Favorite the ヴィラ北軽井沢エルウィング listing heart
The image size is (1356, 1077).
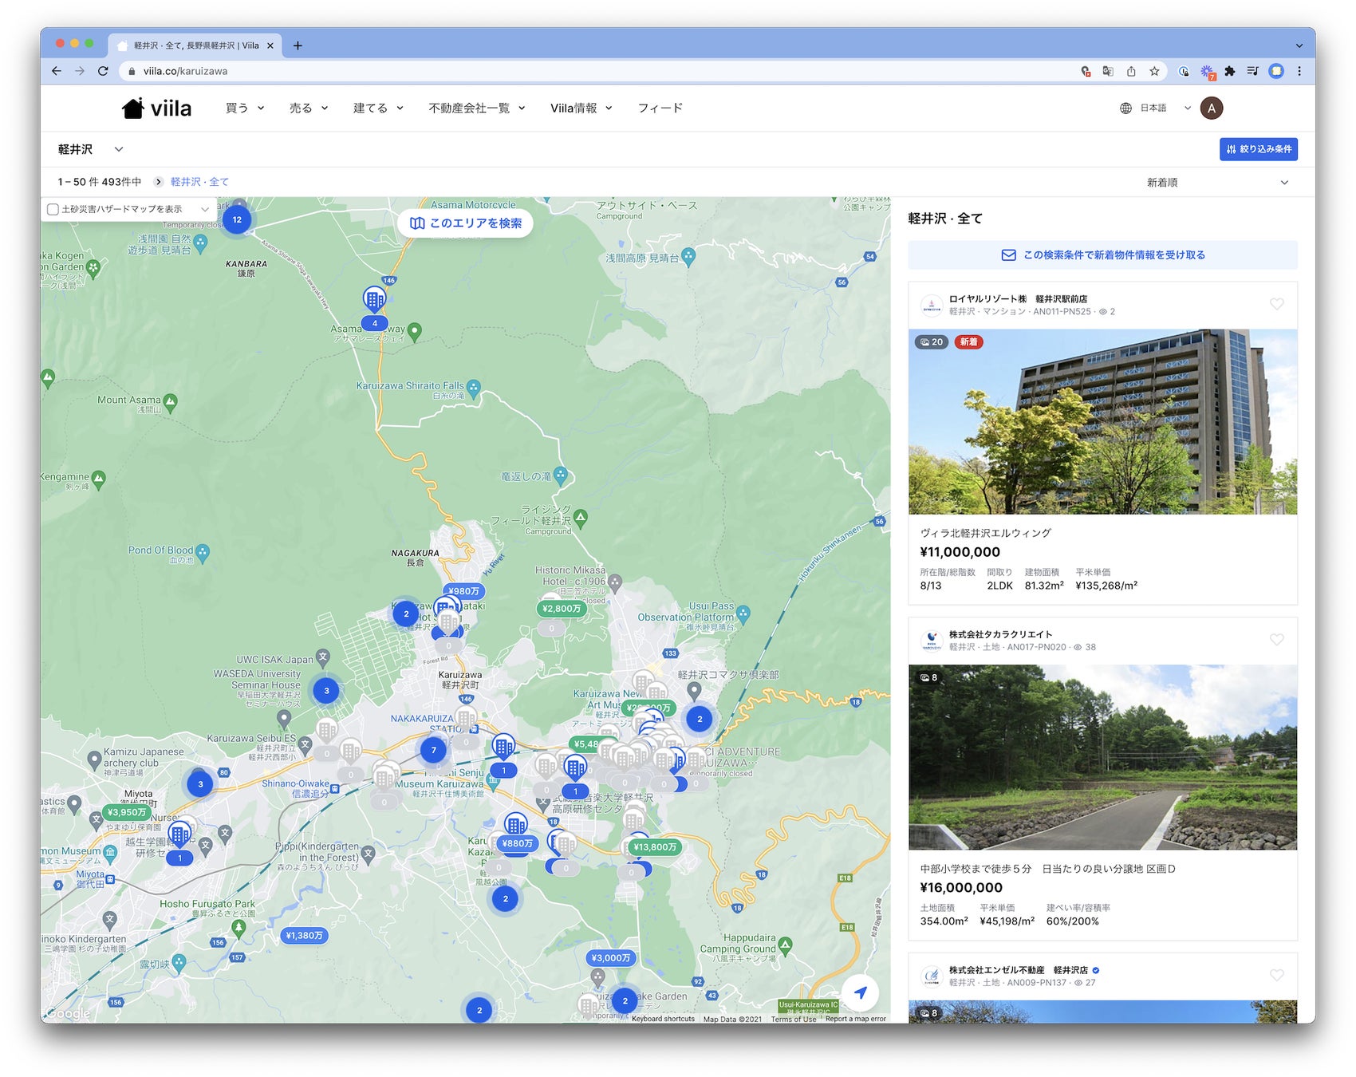click(x=1276, y=304)
